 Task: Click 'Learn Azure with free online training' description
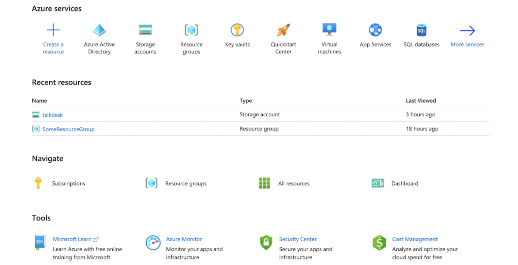tap(87, 253)
